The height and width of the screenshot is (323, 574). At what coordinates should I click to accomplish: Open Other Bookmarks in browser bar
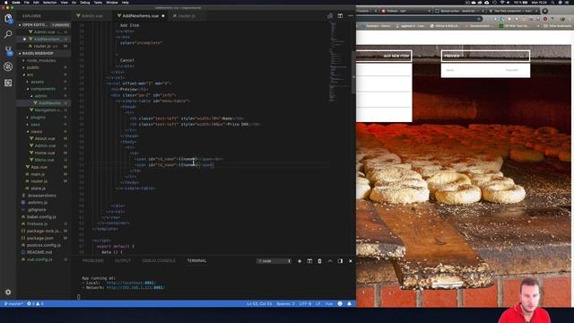coord(557,26)
